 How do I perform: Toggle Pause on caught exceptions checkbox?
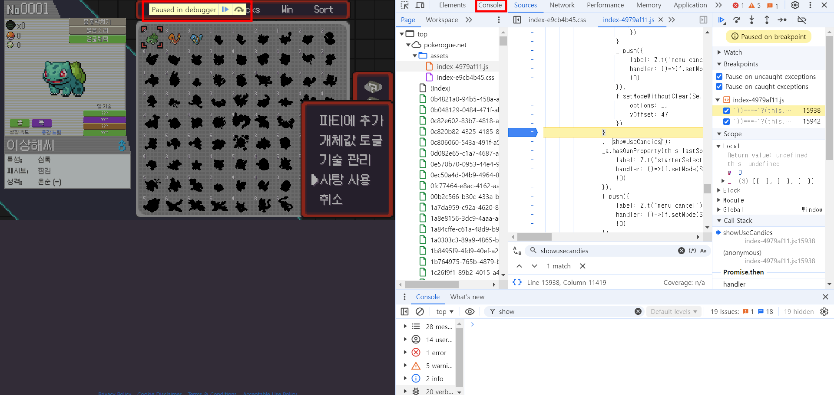pos(719,87)
